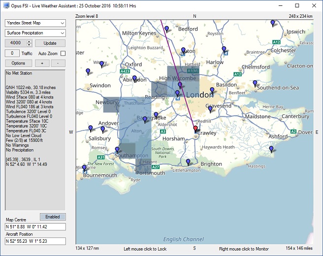This screenshot has height=256, width=323.
Task: Open the Options button
Action: coord(18,63)
